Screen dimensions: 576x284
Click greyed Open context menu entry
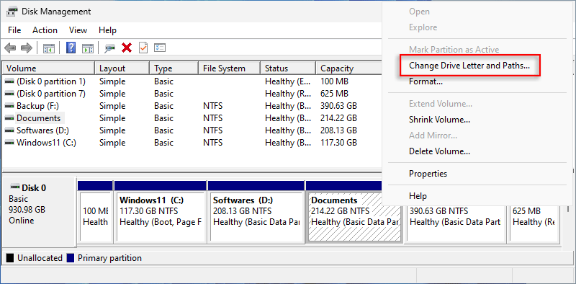[x=419, y=12]
